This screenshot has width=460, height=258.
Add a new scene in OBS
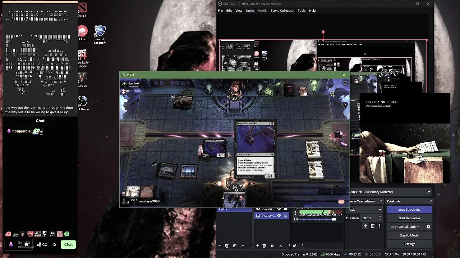coord(220,246)
